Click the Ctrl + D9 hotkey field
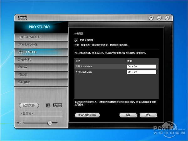Screen dimensions: 188x141 pos(142,72)
